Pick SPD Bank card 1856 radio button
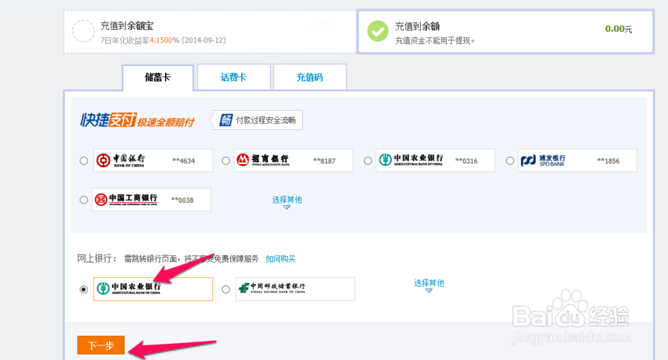The width and height of the screenshot is (668, 360). point(510,161)
